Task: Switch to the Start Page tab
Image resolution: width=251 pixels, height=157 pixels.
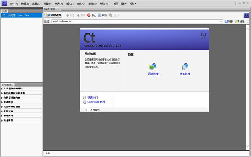Action: click(50, 9)
